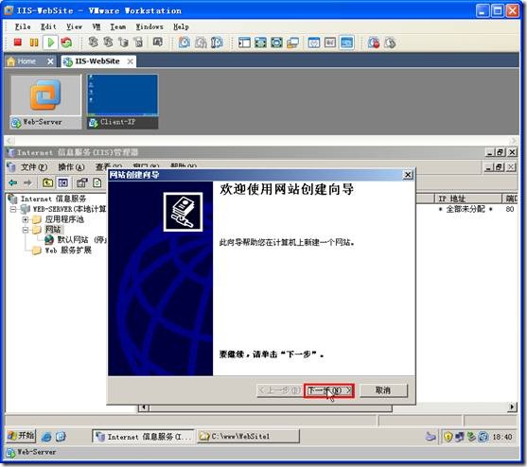Image resolution: width=527 pixels, height=467 pixels.
Task: Click 取消 to cancel the wizard
Action: pyautogui.click(x=383, y=390)
